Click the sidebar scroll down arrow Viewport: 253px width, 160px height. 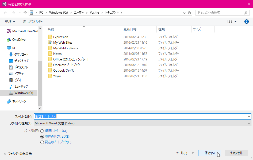40,108
